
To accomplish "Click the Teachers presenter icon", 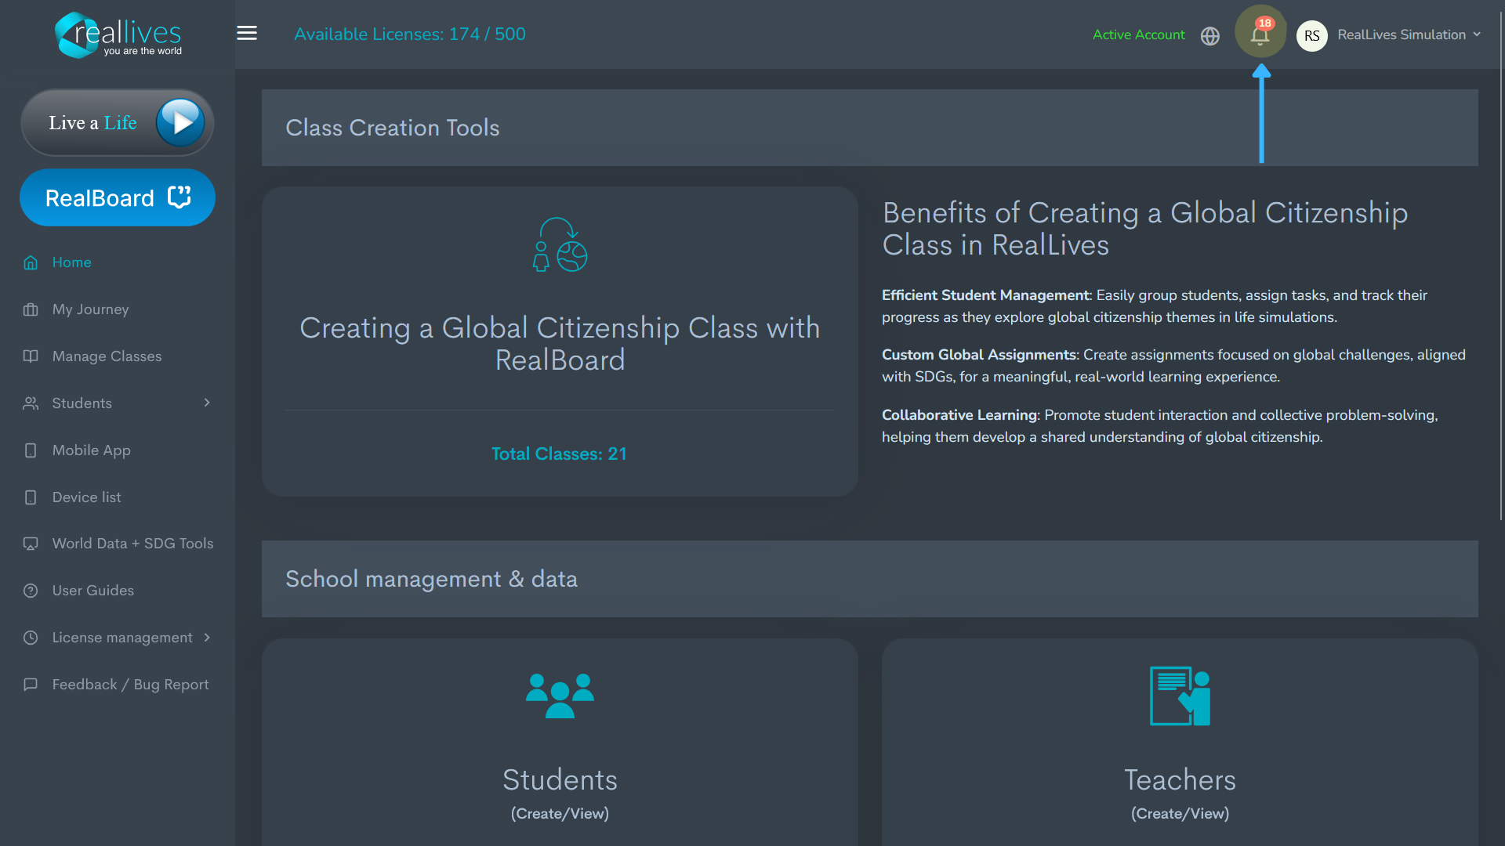I will 1180,696.
